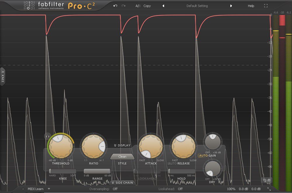Enter full screen mode

coord(266,6)
